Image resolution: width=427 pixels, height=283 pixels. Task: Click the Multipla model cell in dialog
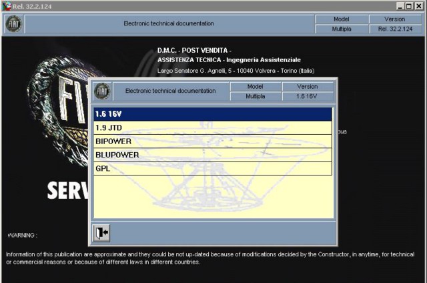(x=255, y=96)
